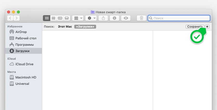Zoom the window with green button
This screenshot has height=110, width=217.
pos(18,12)
